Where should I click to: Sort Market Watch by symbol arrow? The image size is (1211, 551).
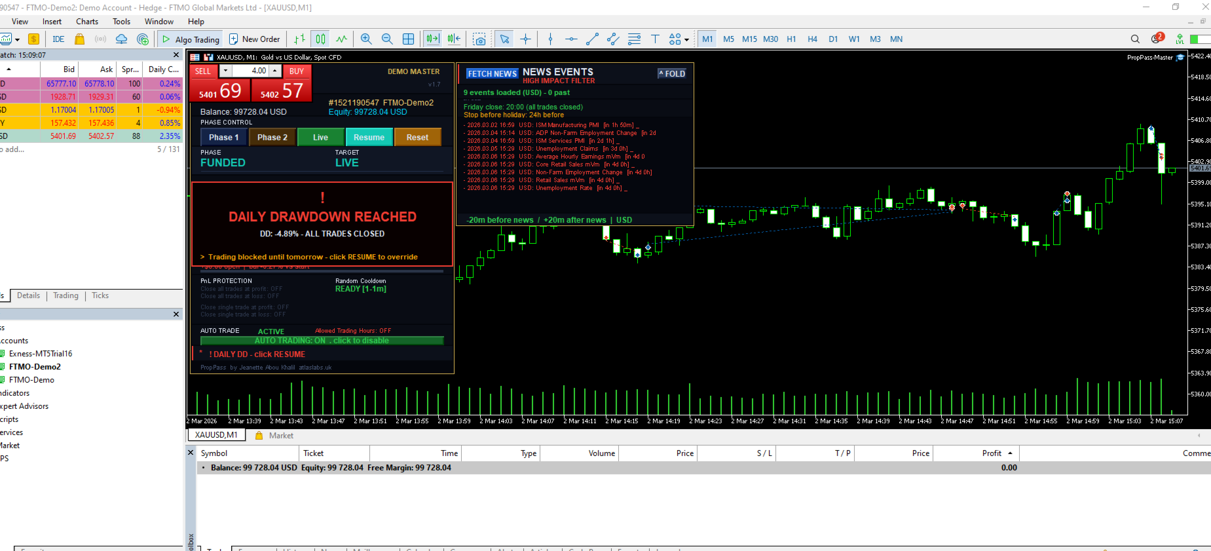pyautogui.click(x=9, y=69)
